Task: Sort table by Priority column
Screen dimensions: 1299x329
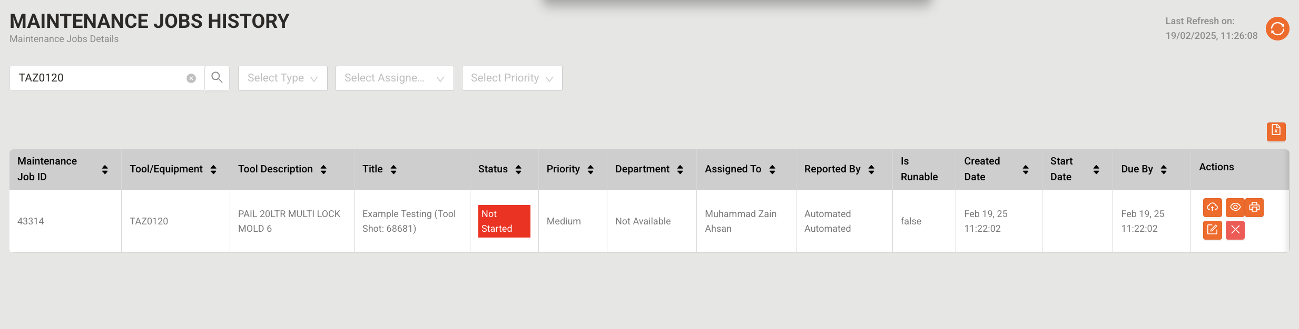Action: pos(591,169)
